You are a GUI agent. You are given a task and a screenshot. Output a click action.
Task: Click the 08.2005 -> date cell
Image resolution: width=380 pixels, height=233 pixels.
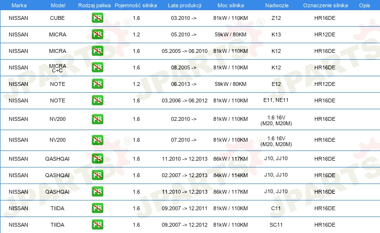tap(184, 67)
